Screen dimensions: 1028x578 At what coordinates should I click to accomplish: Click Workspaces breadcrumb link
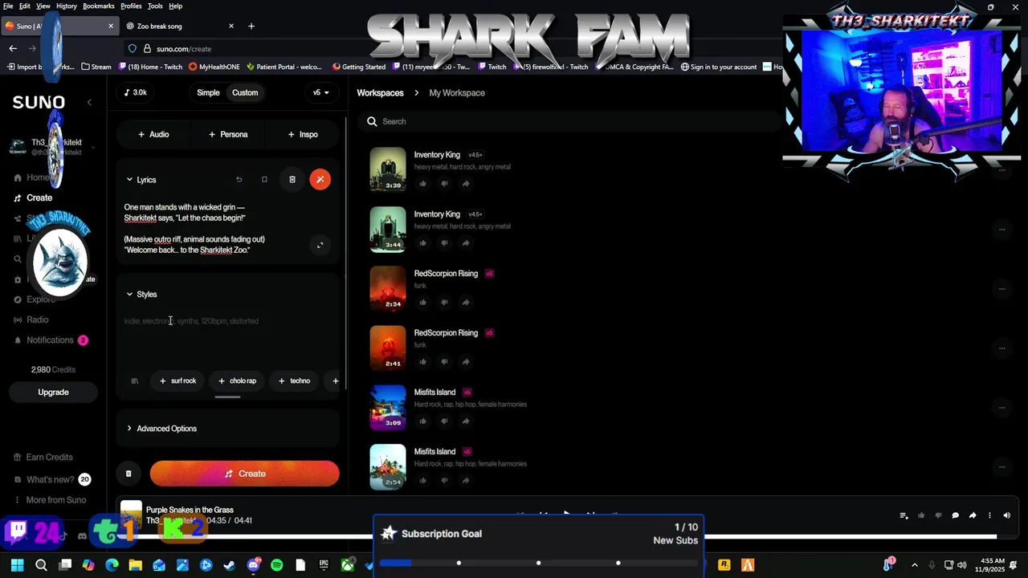[x=380, y=93]
